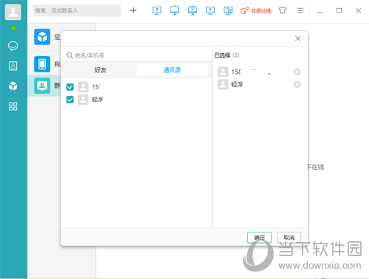This screenshot has width=369, height=279.
Task: Click avatar of 轻浮 in contact list
Action: 83,100
